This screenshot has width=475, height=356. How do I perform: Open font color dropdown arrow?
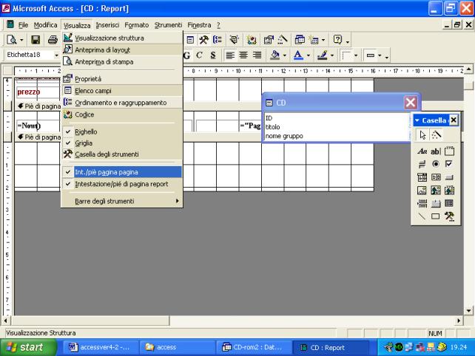coord(309,55)
